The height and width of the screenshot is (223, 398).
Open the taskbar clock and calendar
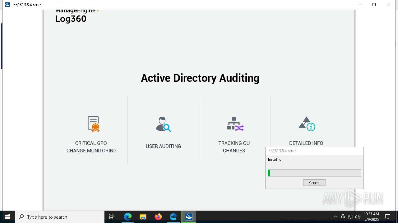click(371, 217)
